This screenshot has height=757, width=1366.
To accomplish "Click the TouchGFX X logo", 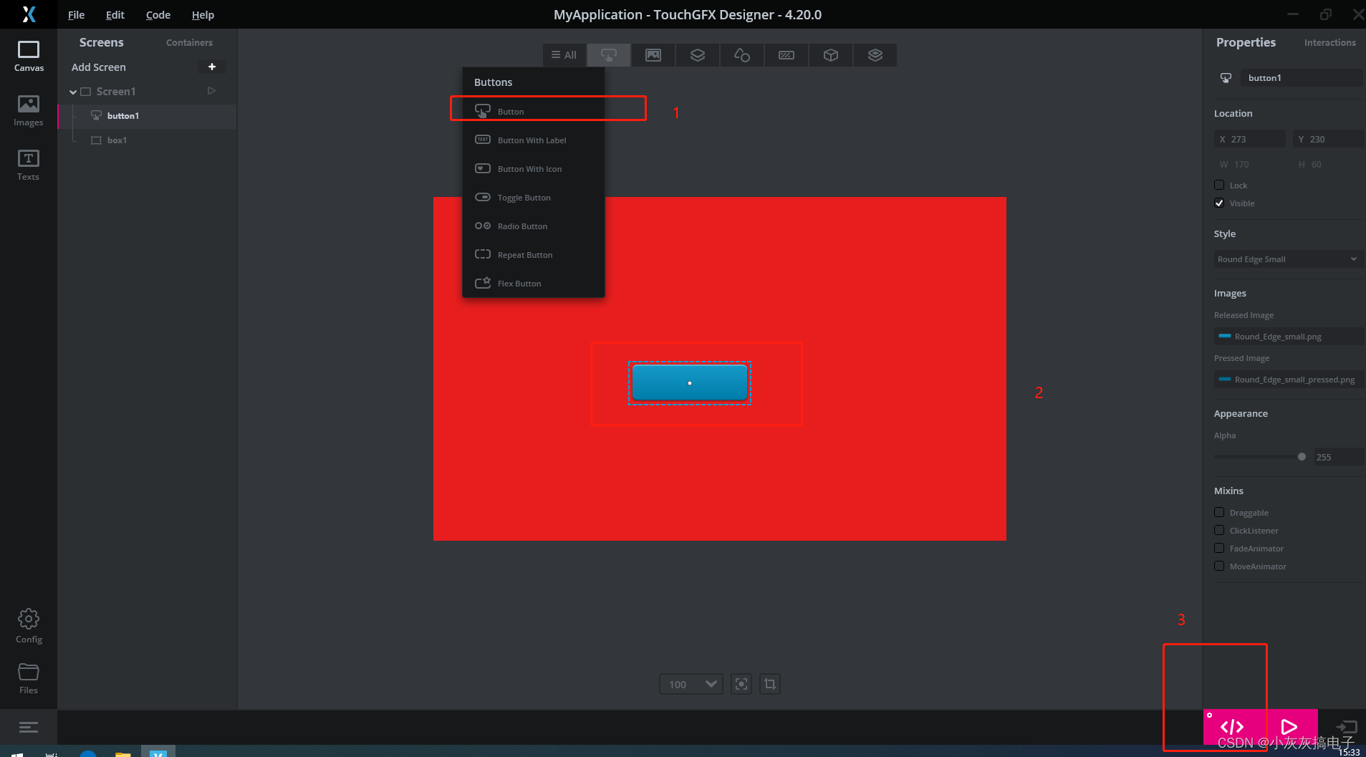I will pos(29,14).
